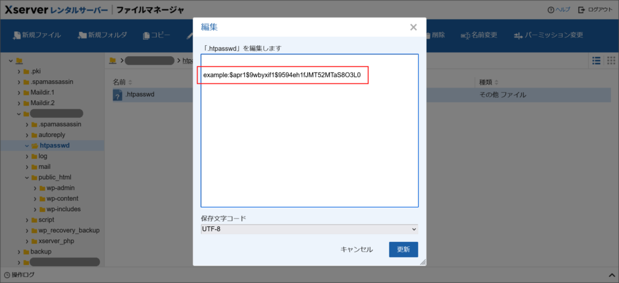Select the Maildir.2 folder
Viewport: 619px width, 283px height.
pyautogui.click(x=42, y=103)
